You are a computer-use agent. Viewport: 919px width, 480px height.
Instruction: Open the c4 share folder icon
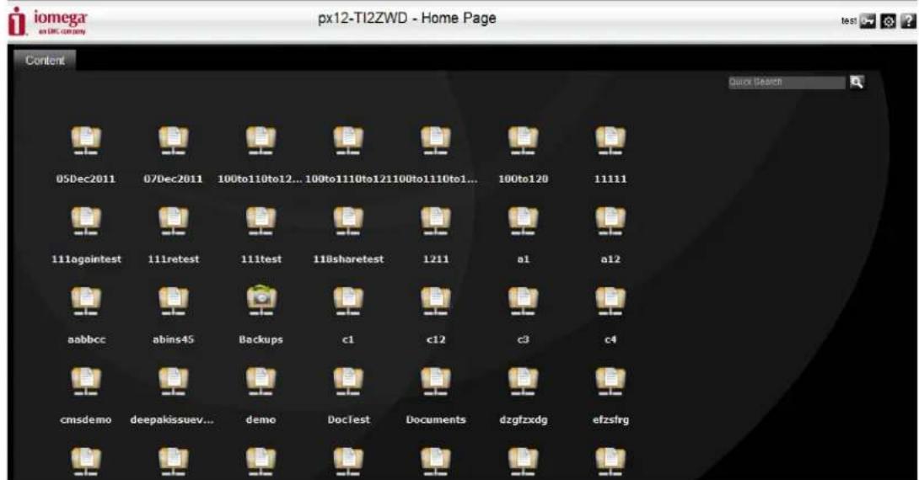click(610, 301)
